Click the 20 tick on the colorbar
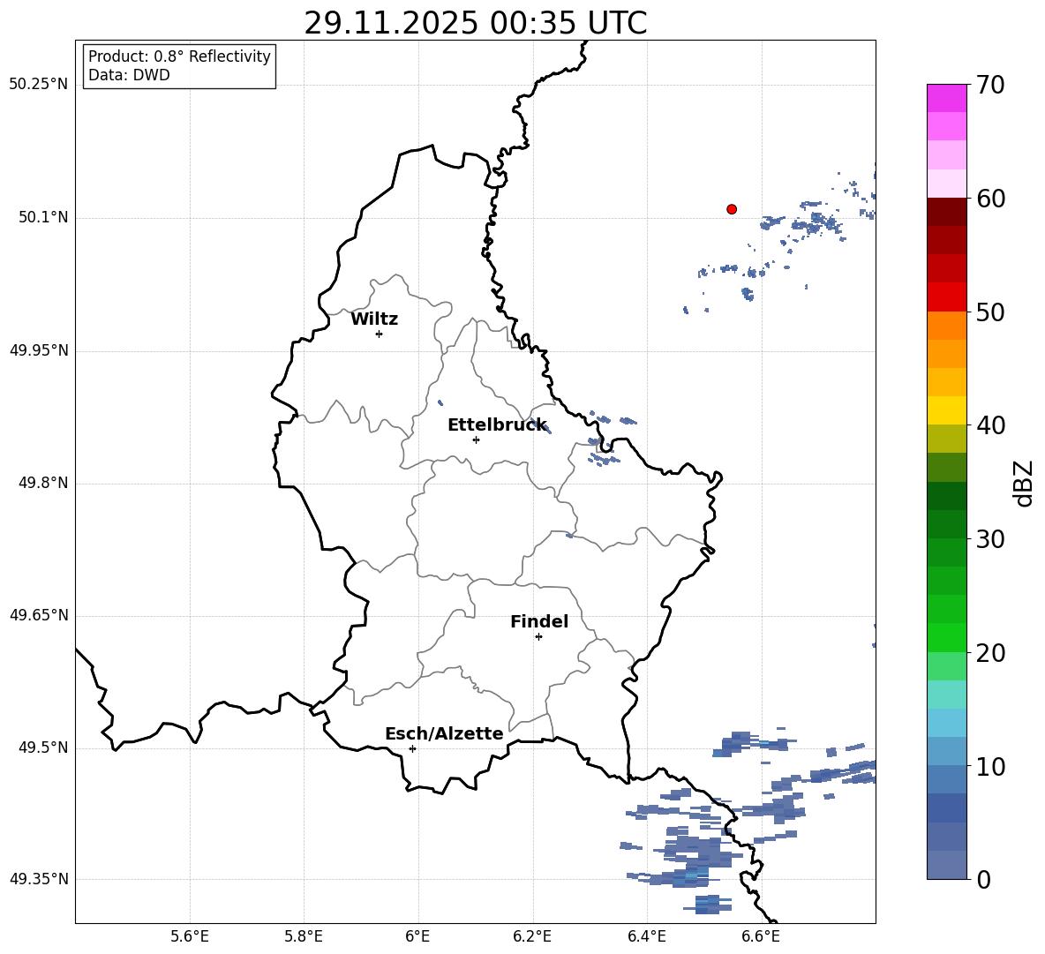This screenshot has width=1045, height=954. [990, 653]
